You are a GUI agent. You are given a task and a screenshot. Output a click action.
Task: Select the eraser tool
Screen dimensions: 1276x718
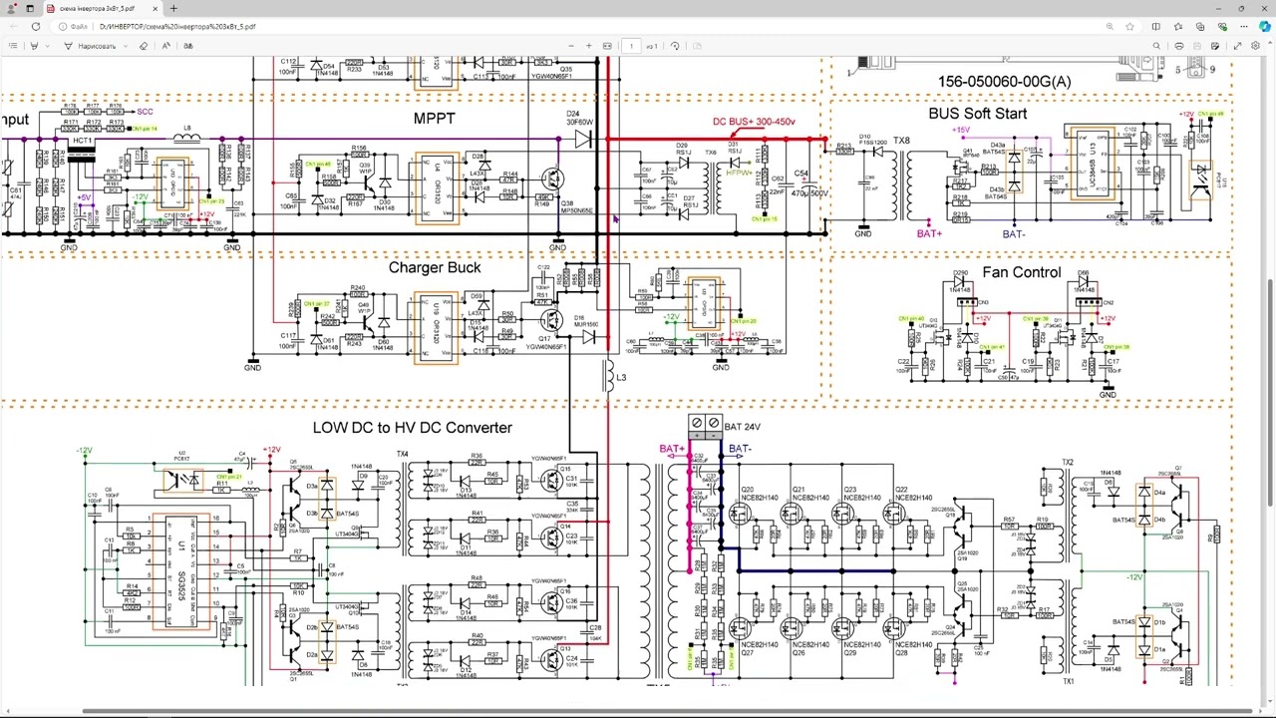[x=143, y=46]
